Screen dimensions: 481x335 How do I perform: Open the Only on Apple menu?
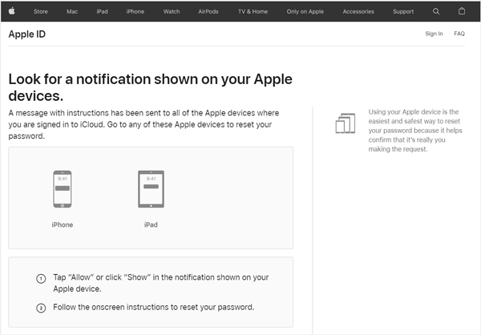coord(305,12)
